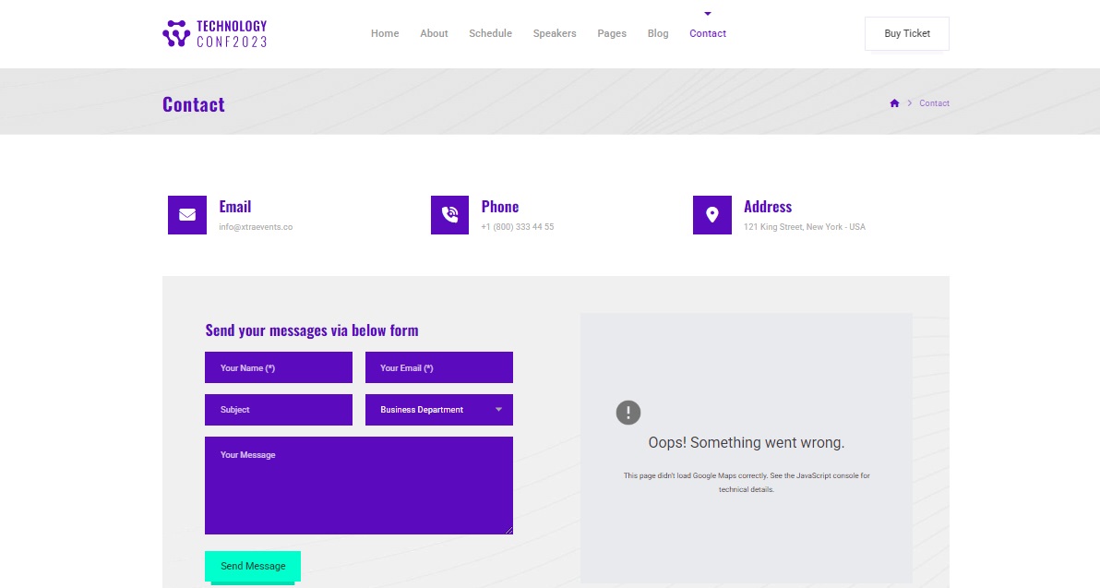This screenshot has width=1100, height=588.
Task: Click the phone handset icon
Action: (x=449, y=215)
